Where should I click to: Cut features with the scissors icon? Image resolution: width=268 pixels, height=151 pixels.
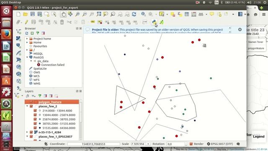pos(69,22)
